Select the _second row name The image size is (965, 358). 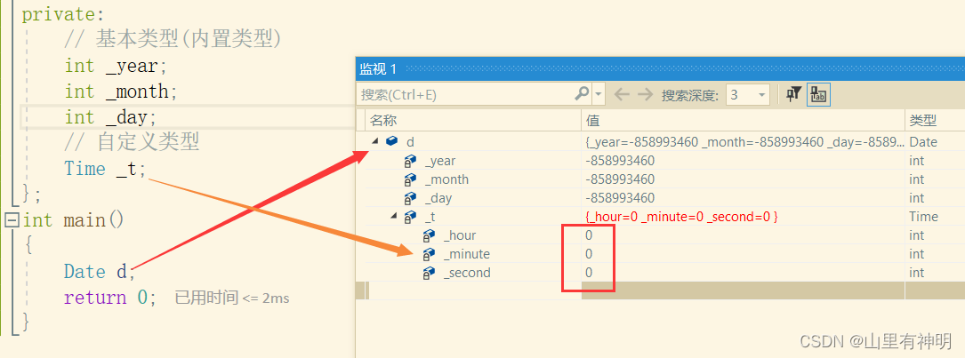[x=467, y=273]
